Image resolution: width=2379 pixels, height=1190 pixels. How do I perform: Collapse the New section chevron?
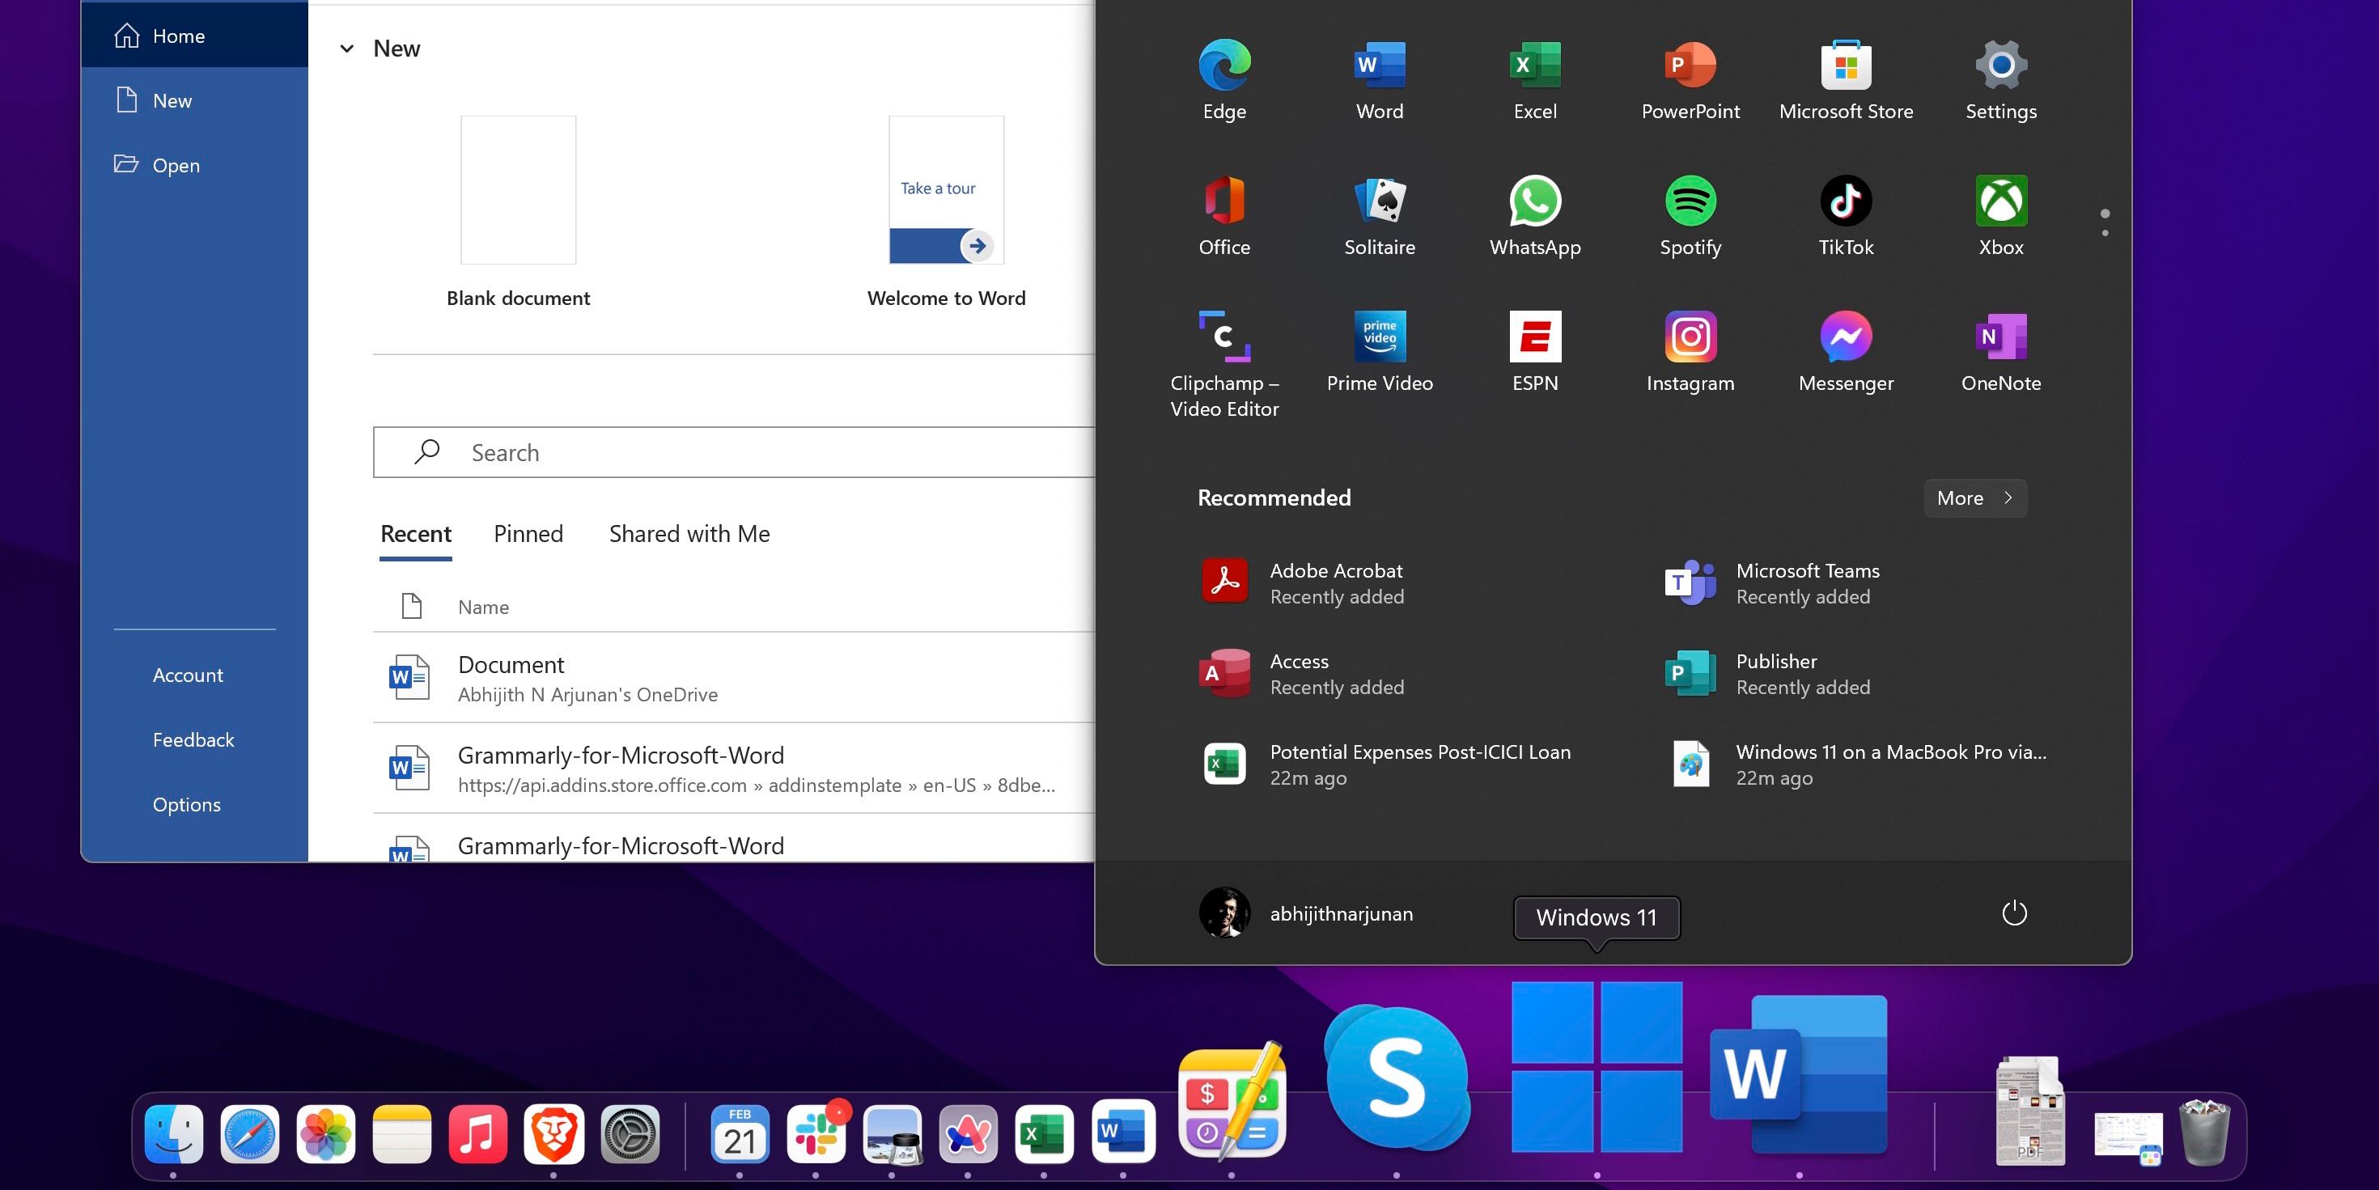[347, 48]
